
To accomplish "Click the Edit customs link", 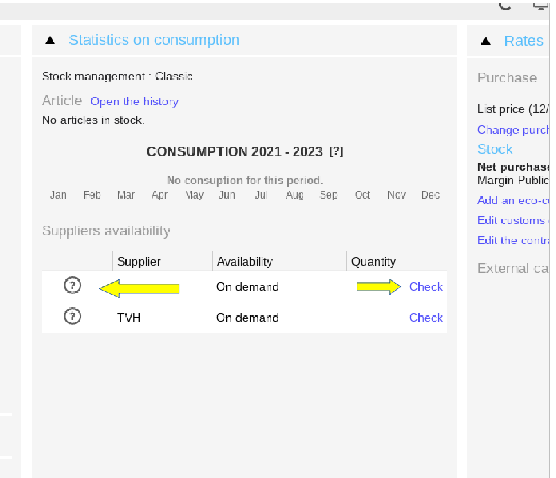I will click(x=513, y=221).
